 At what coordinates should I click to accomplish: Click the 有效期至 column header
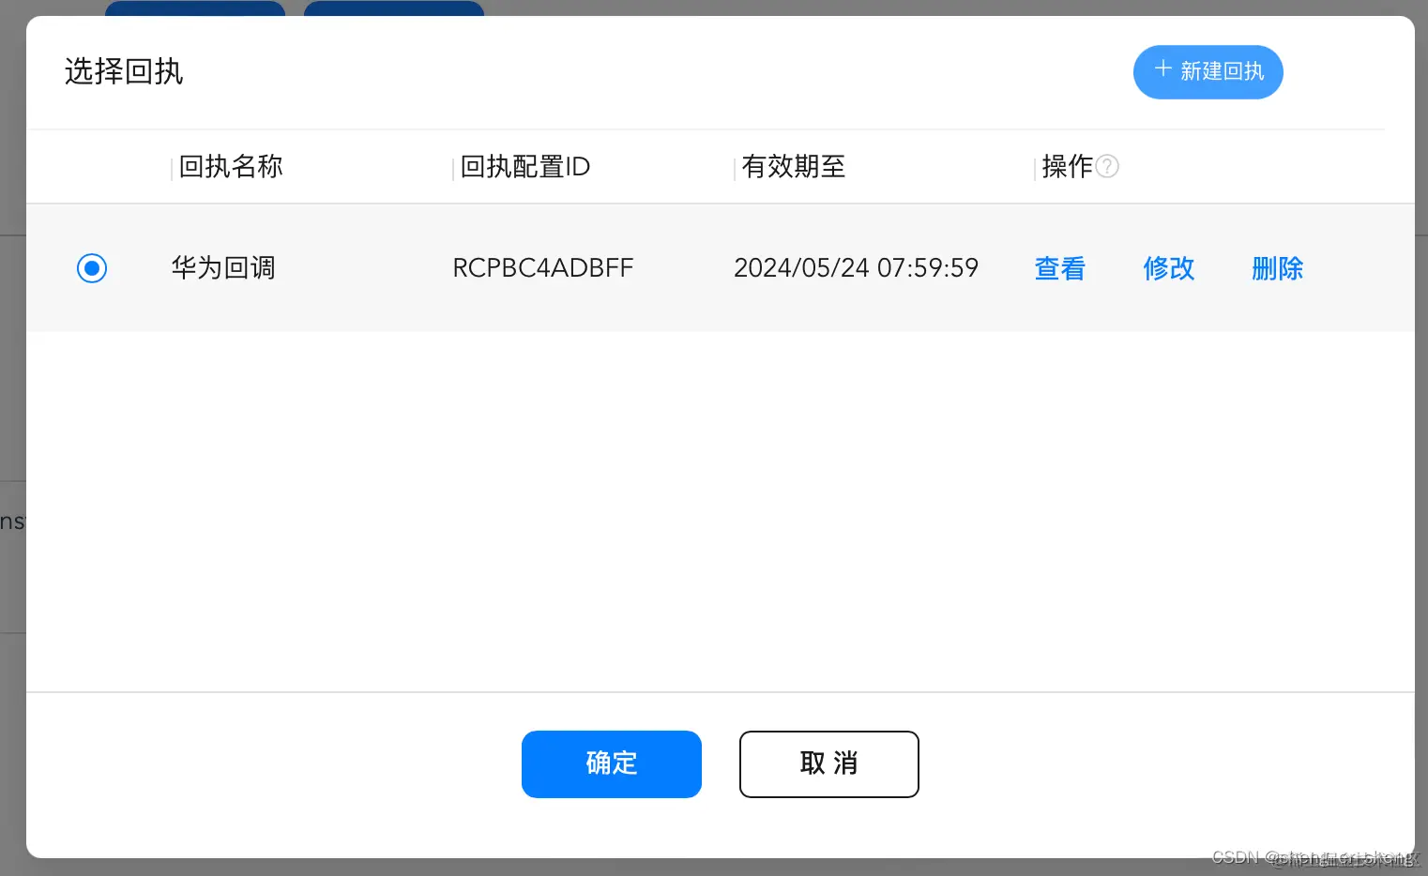(793, 166)
